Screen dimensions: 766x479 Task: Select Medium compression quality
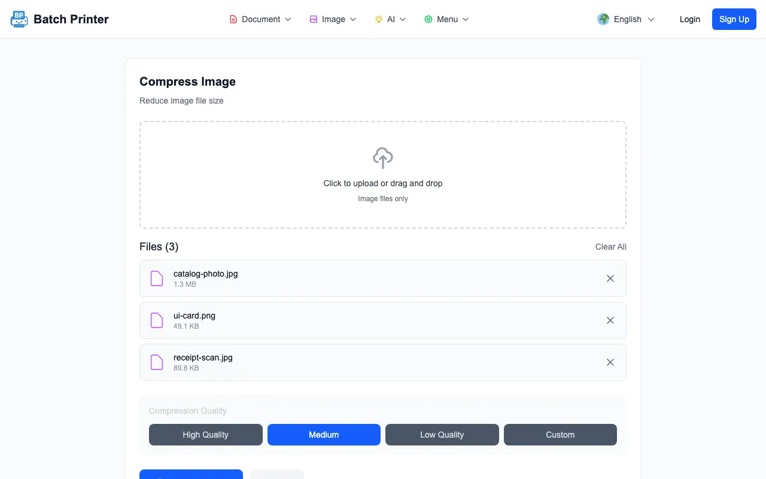[x=324, y=435]
